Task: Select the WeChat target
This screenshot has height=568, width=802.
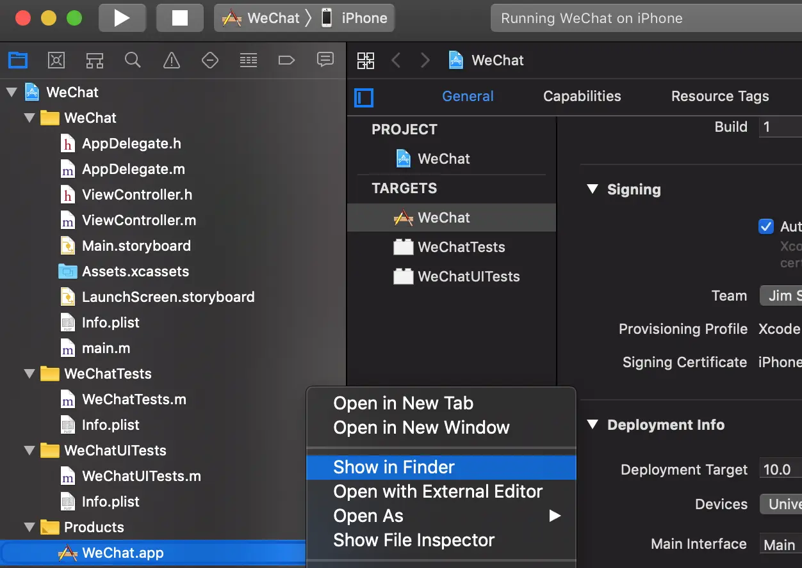Action: click(452, 217)
